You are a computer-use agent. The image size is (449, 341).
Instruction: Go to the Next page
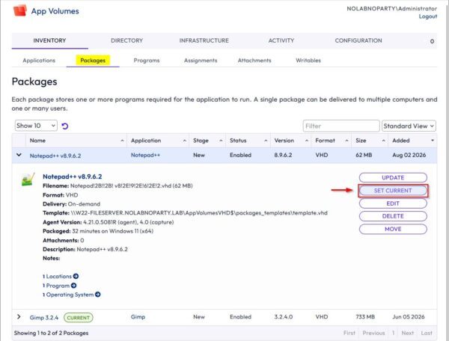[408, 333]
